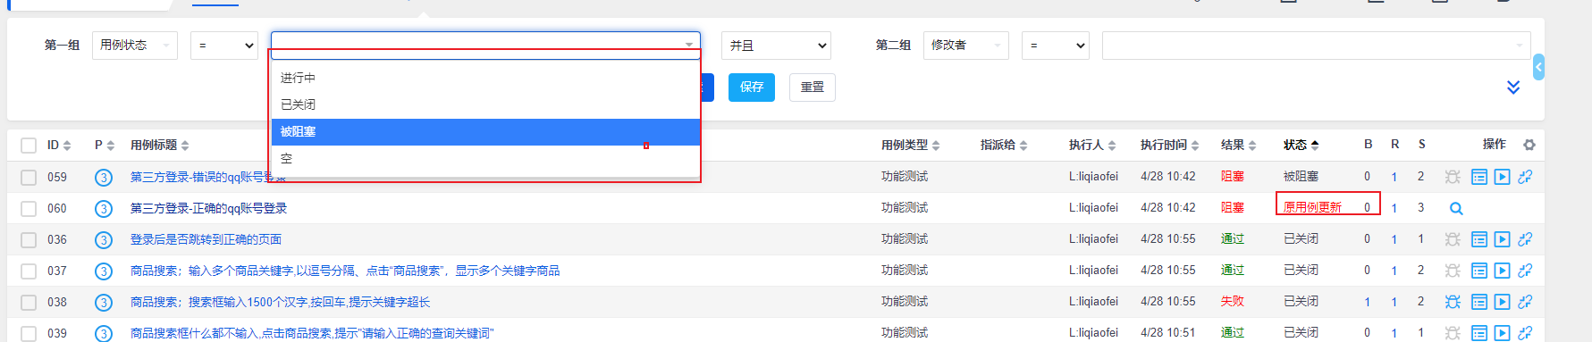Open first group's = operator dropdown

point(224,46)
